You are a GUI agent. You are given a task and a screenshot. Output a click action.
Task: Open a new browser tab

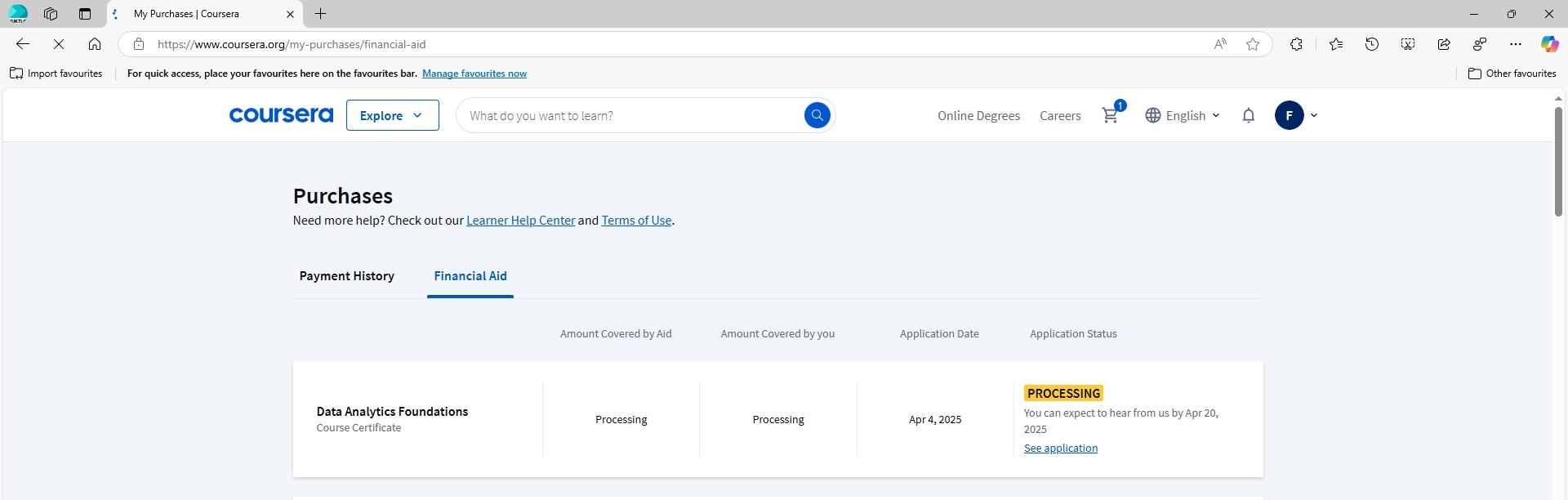321,14
